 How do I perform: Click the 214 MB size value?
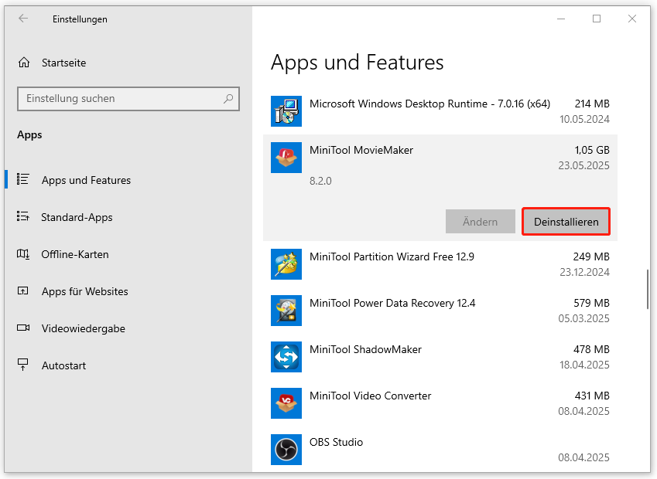(592, 104)
